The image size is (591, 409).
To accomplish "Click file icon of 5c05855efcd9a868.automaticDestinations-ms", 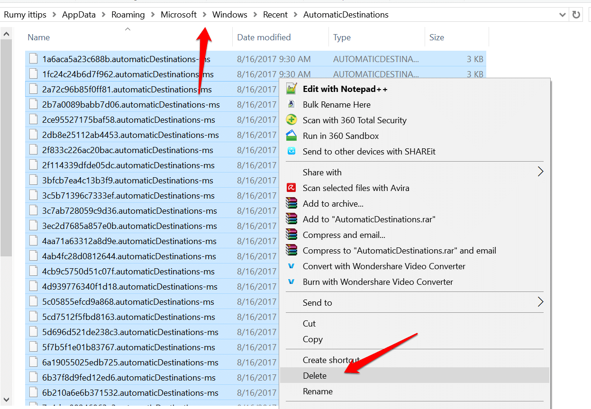I will point(33,301).
